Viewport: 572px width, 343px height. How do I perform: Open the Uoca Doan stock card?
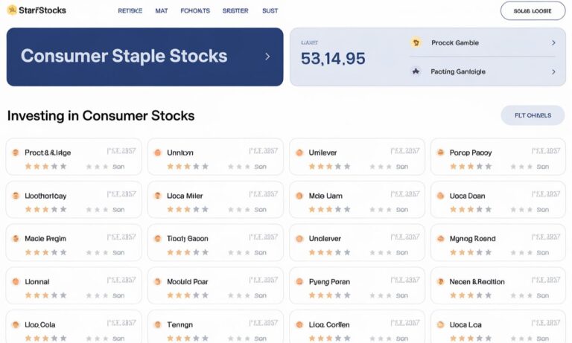coord(498,199)
